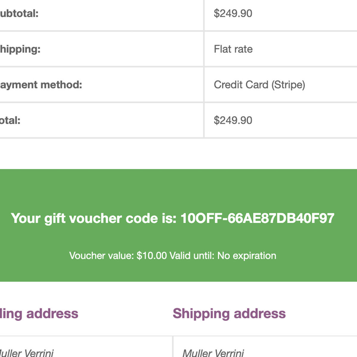Viewport: 357px width, 357px height.
Task: Click the 'No expiration' text
Action: click(x=247, y=256)
